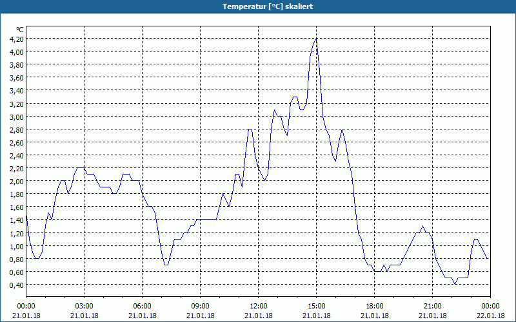Screen dimensions: 516x322
Task: Select the 21.01.18 date beneath 03:00
Action: coord(84,316)
